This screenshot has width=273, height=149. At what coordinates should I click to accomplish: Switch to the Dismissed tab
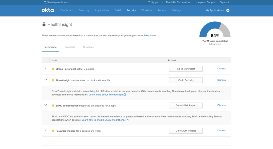tap(89, 47)
